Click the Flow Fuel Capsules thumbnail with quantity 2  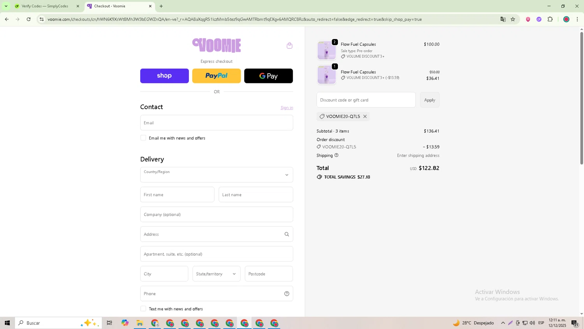coord(327,50)
